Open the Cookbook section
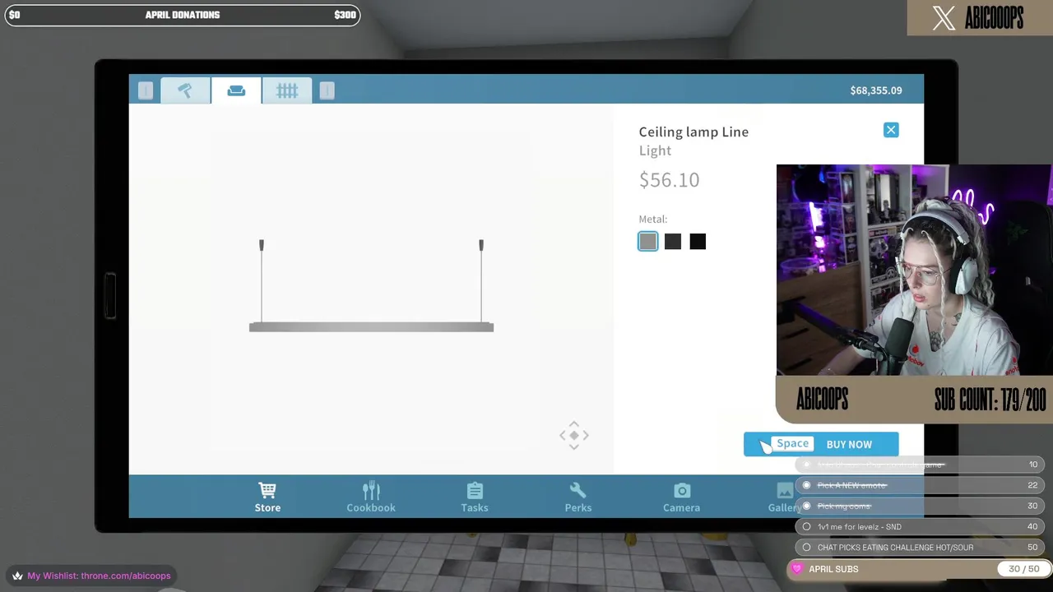The image size is (1053, 592). pos(371,497)
